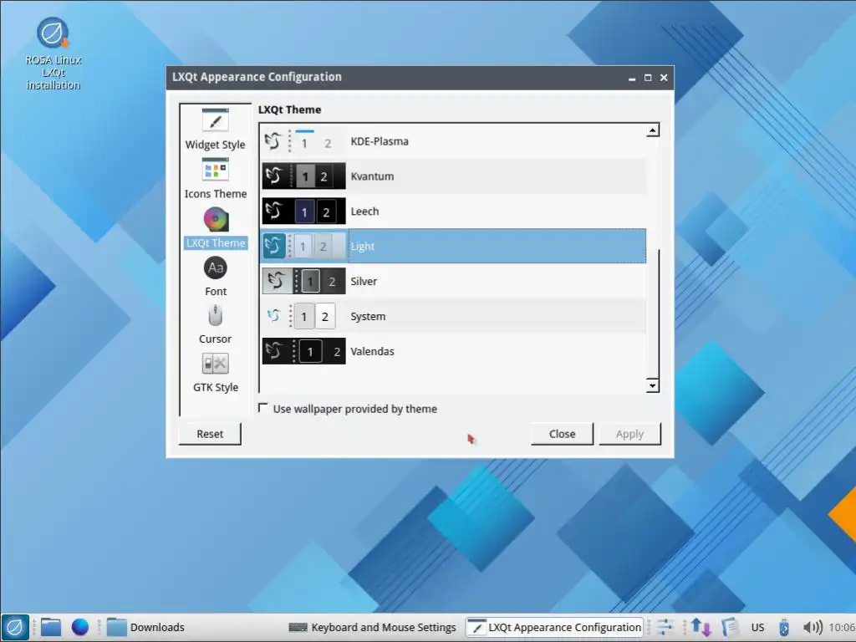Open the mixer settings tray icon
856x642 pixels.
(665, 627)
